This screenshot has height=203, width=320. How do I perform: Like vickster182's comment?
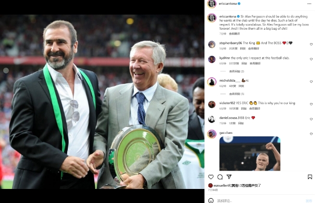311,104
